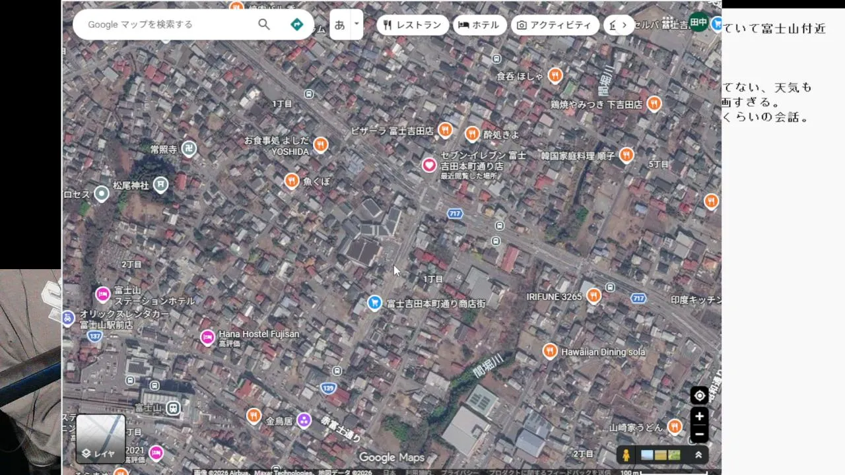Expand the imagery strip with the double chevron
This screenshot has width=845, height=475.
(698, 455)
